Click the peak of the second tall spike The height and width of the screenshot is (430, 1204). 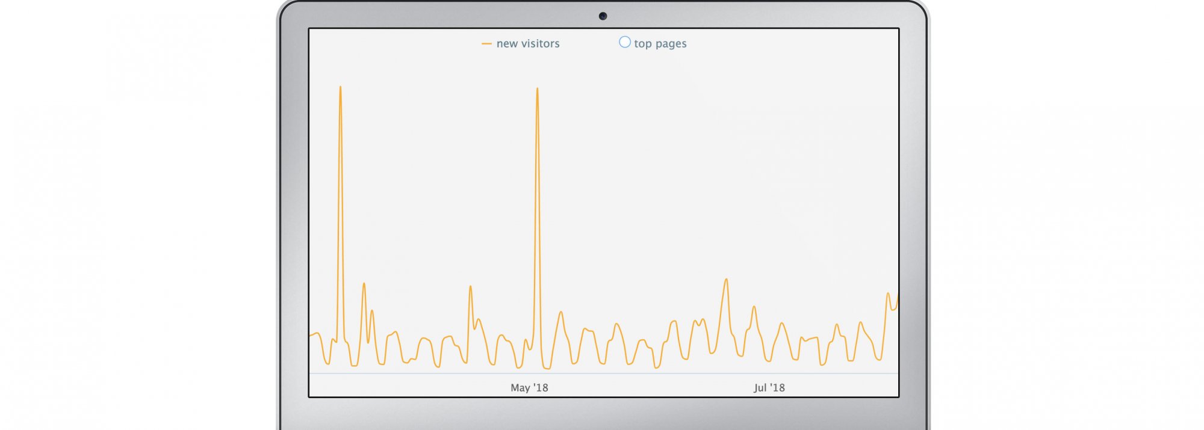(537, 89)
